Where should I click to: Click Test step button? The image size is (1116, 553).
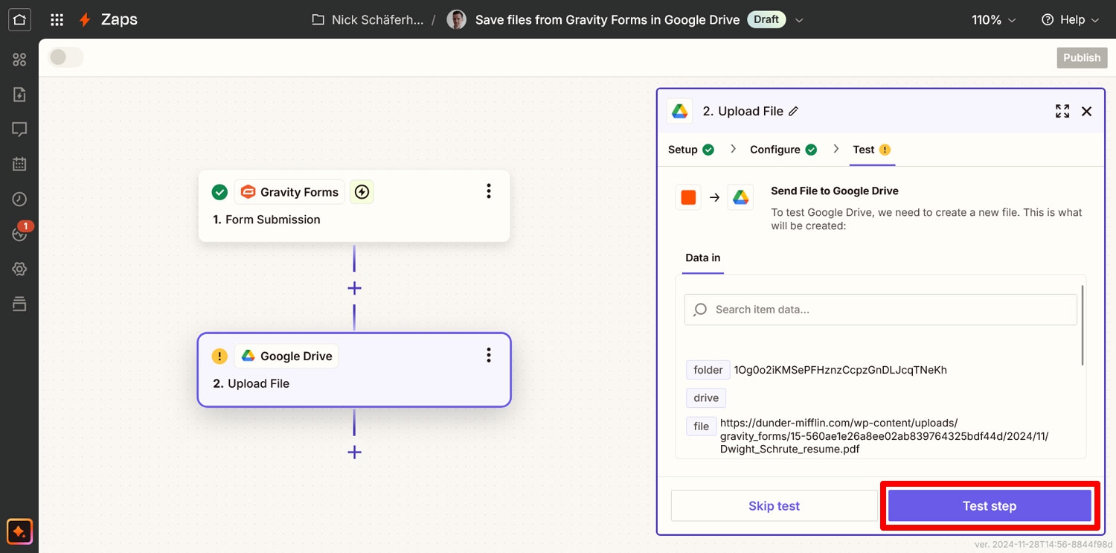pyautogui.click(x=990, y=505)
